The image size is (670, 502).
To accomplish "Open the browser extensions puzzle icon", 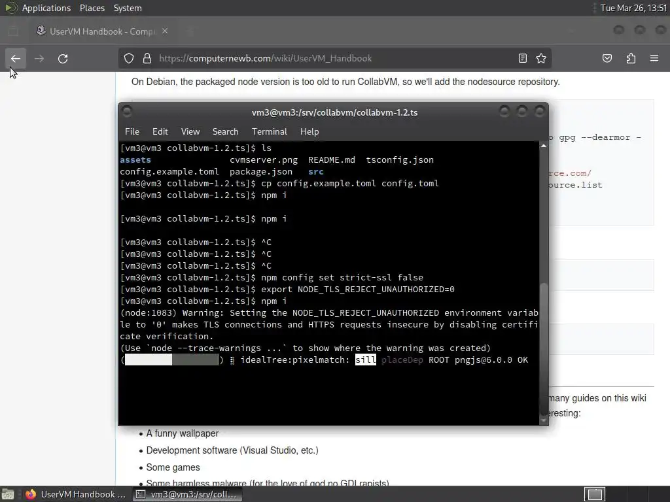I will click(631, 58).
